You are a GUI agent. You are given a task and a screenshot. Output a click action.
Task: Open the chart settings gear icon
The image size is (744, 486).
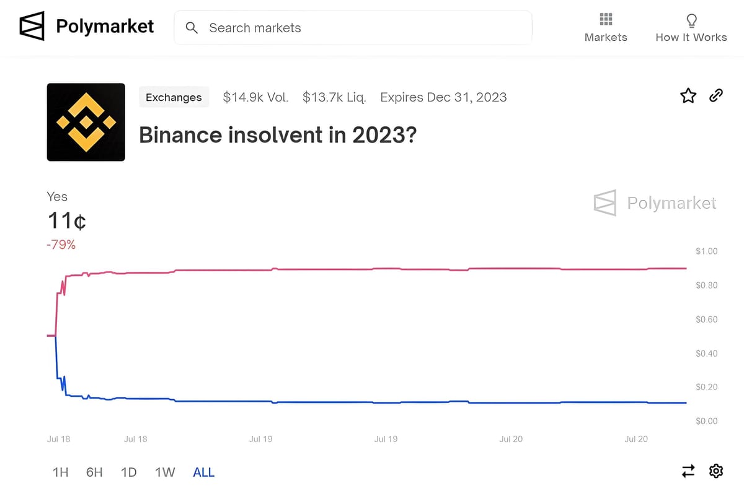(x=716, y=471)
